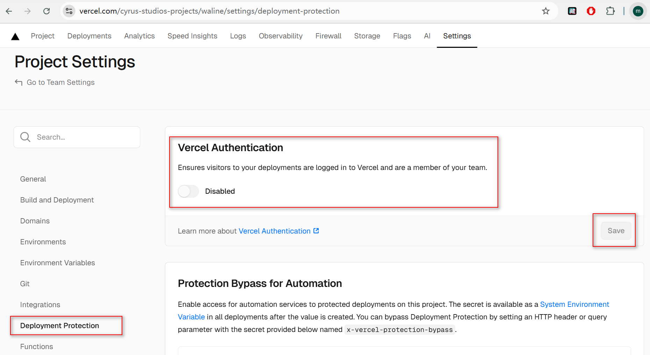Open Functions settings in sidebar
The image size is (650, 355).
click(x=37, y=347)
